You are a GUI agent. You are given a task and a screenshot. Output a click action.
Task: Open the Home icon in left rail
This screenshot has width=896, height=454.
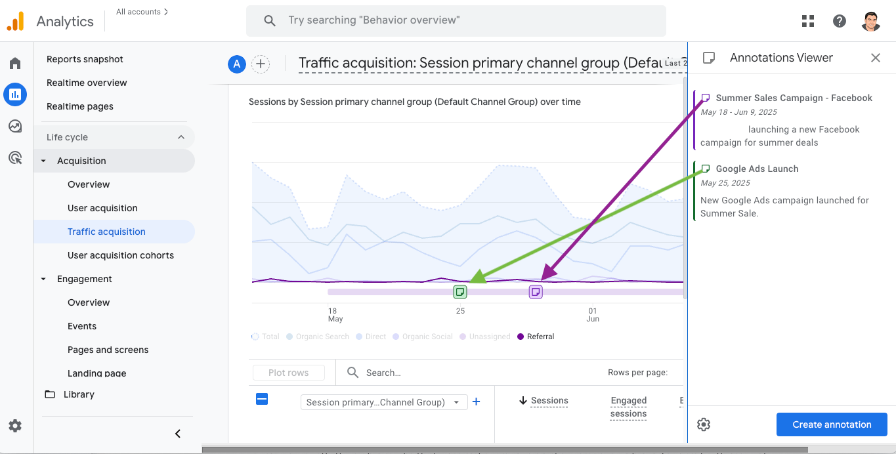tap(15, 63)
